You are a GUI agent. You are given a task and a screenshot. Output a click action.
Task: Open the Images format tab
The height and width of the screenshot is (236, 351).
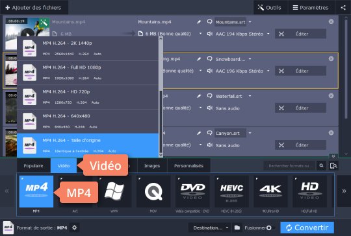(x=152, y=166)
